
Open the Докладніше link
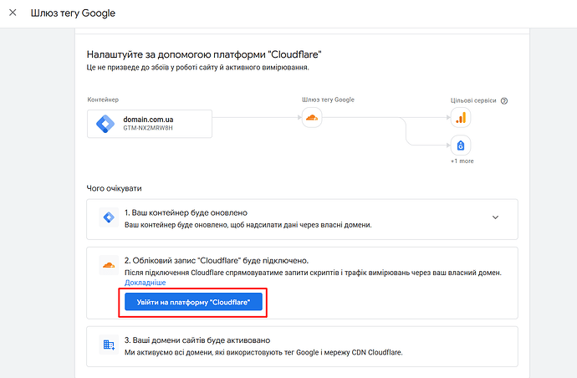(x=145, y=283)
